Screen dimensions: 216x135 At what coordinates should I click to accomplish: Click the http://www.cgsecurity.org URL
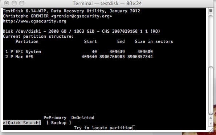(34, 21)
